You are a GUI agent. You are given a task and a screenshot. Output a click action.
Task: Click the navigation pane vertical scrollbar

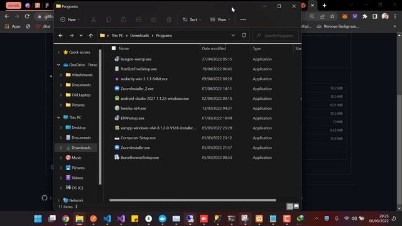click(x=100, y=117)
